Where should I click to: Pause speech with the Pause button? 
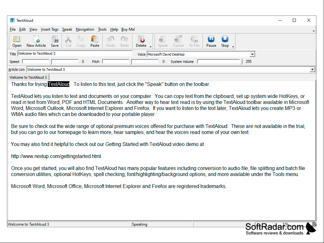pyautogui.click(x=211, y=41)
